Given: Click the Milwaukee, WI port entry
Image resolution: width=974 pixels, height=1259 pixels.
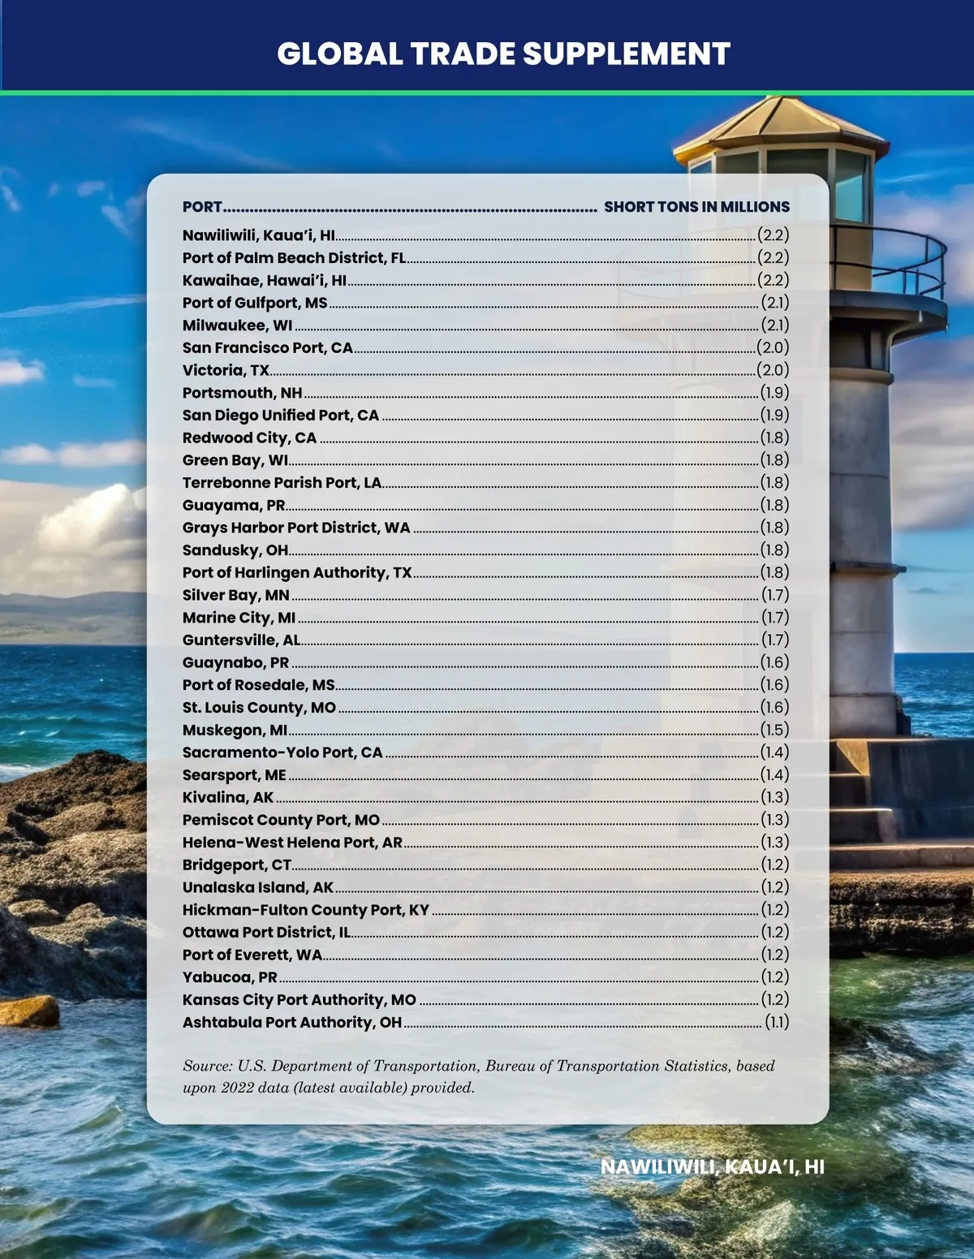Looking at the screenshot, I should point(237,326).
